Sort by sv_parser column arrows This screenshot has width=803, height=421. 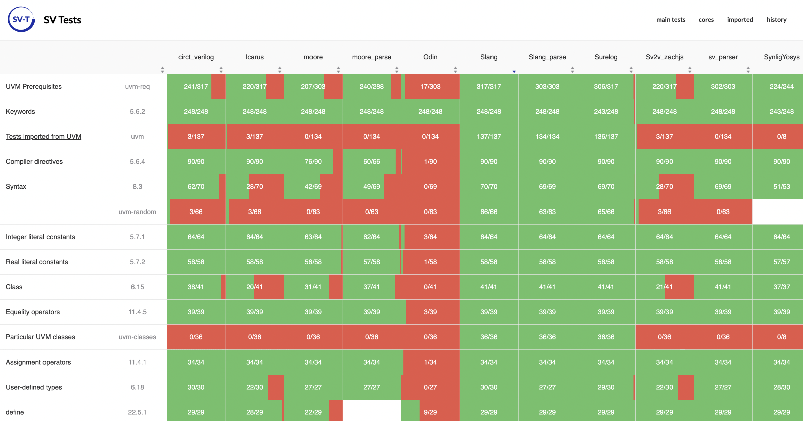(748, 69)
